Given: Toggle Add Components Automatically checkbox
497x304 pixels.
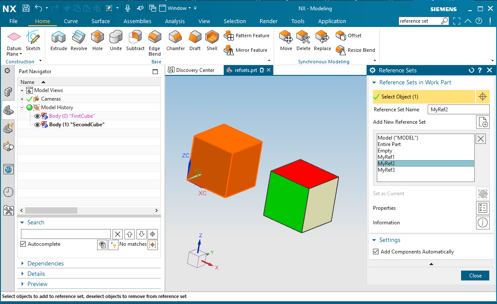Looking at the screenshot, I should pyautogui.click(x=376, y=252).
